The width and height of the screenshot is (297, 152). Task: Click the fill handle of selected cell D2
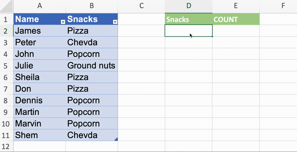tap(212, 36)
